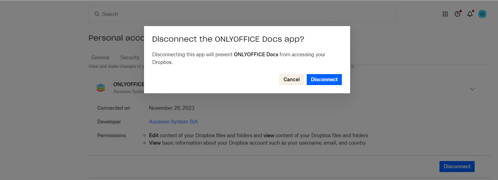Click the Permissions label

coord(111,136)
